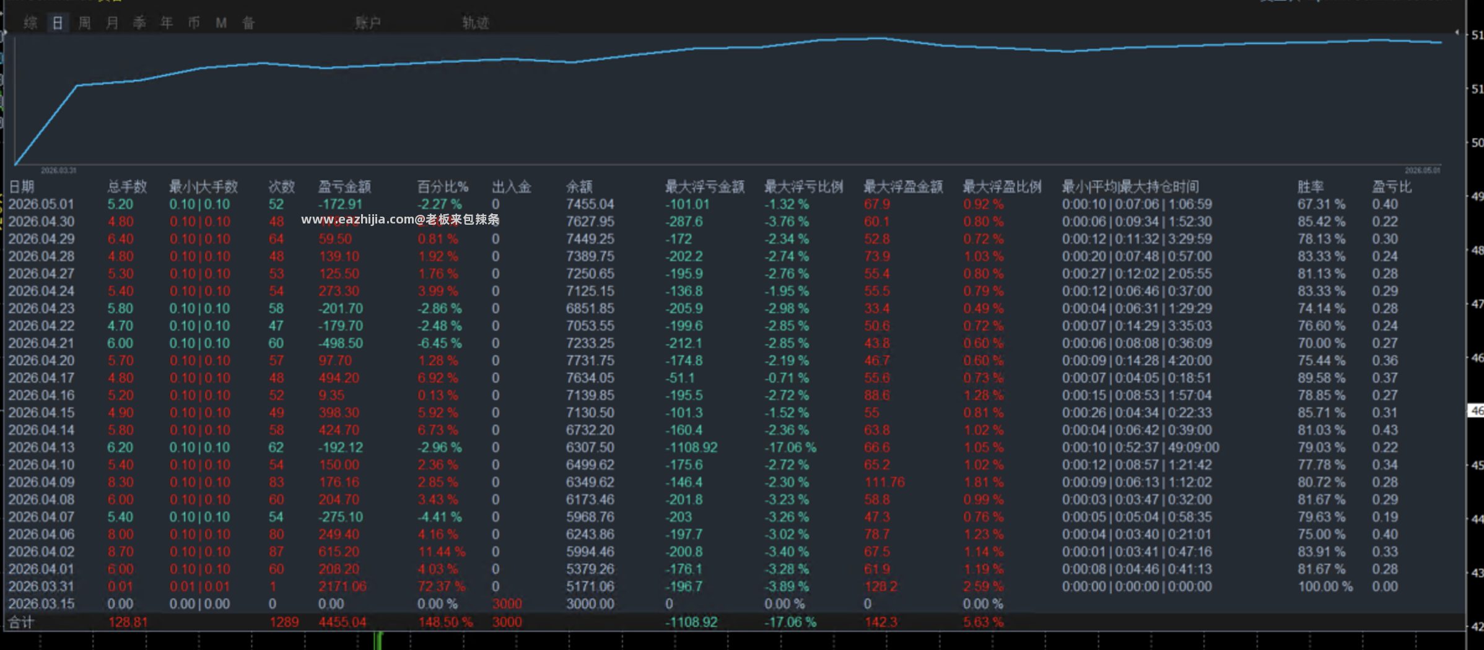The image size is (1484, 650).
Task: Switch to the 综 summary tab
Action: click(x=30, y=23)
